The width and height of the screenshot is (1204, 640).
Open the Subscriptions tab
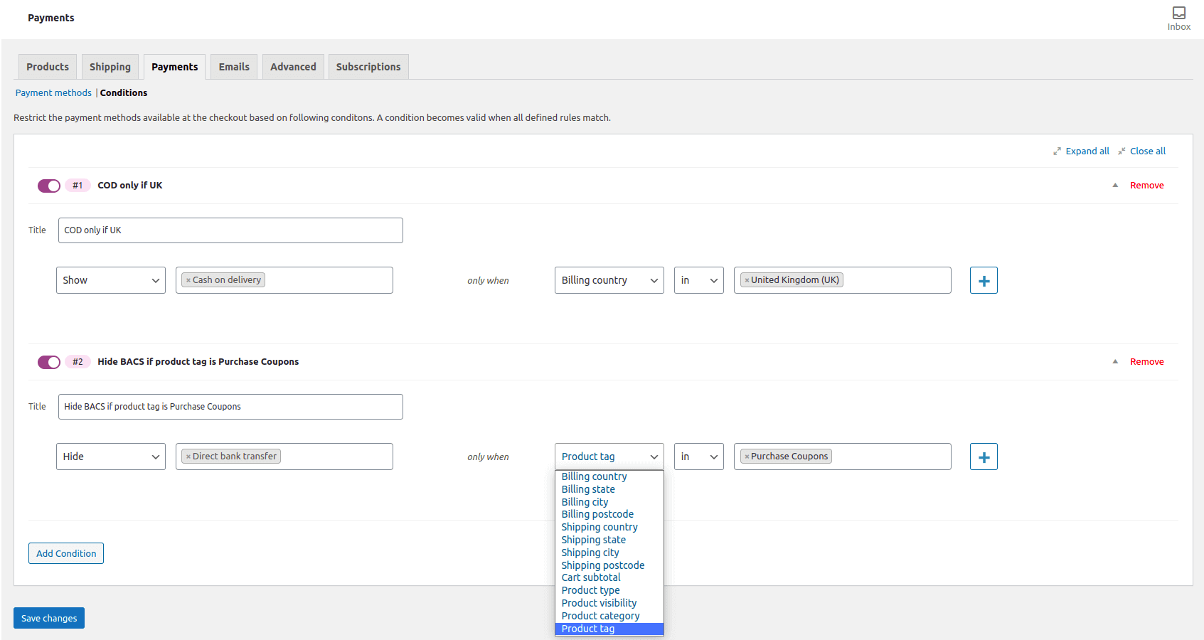point(368,66)
